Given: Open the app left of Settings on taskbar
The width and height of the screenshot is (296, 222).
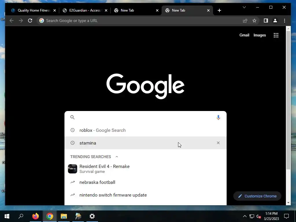Looking at the screenshot, I should (x=78, y=216).
